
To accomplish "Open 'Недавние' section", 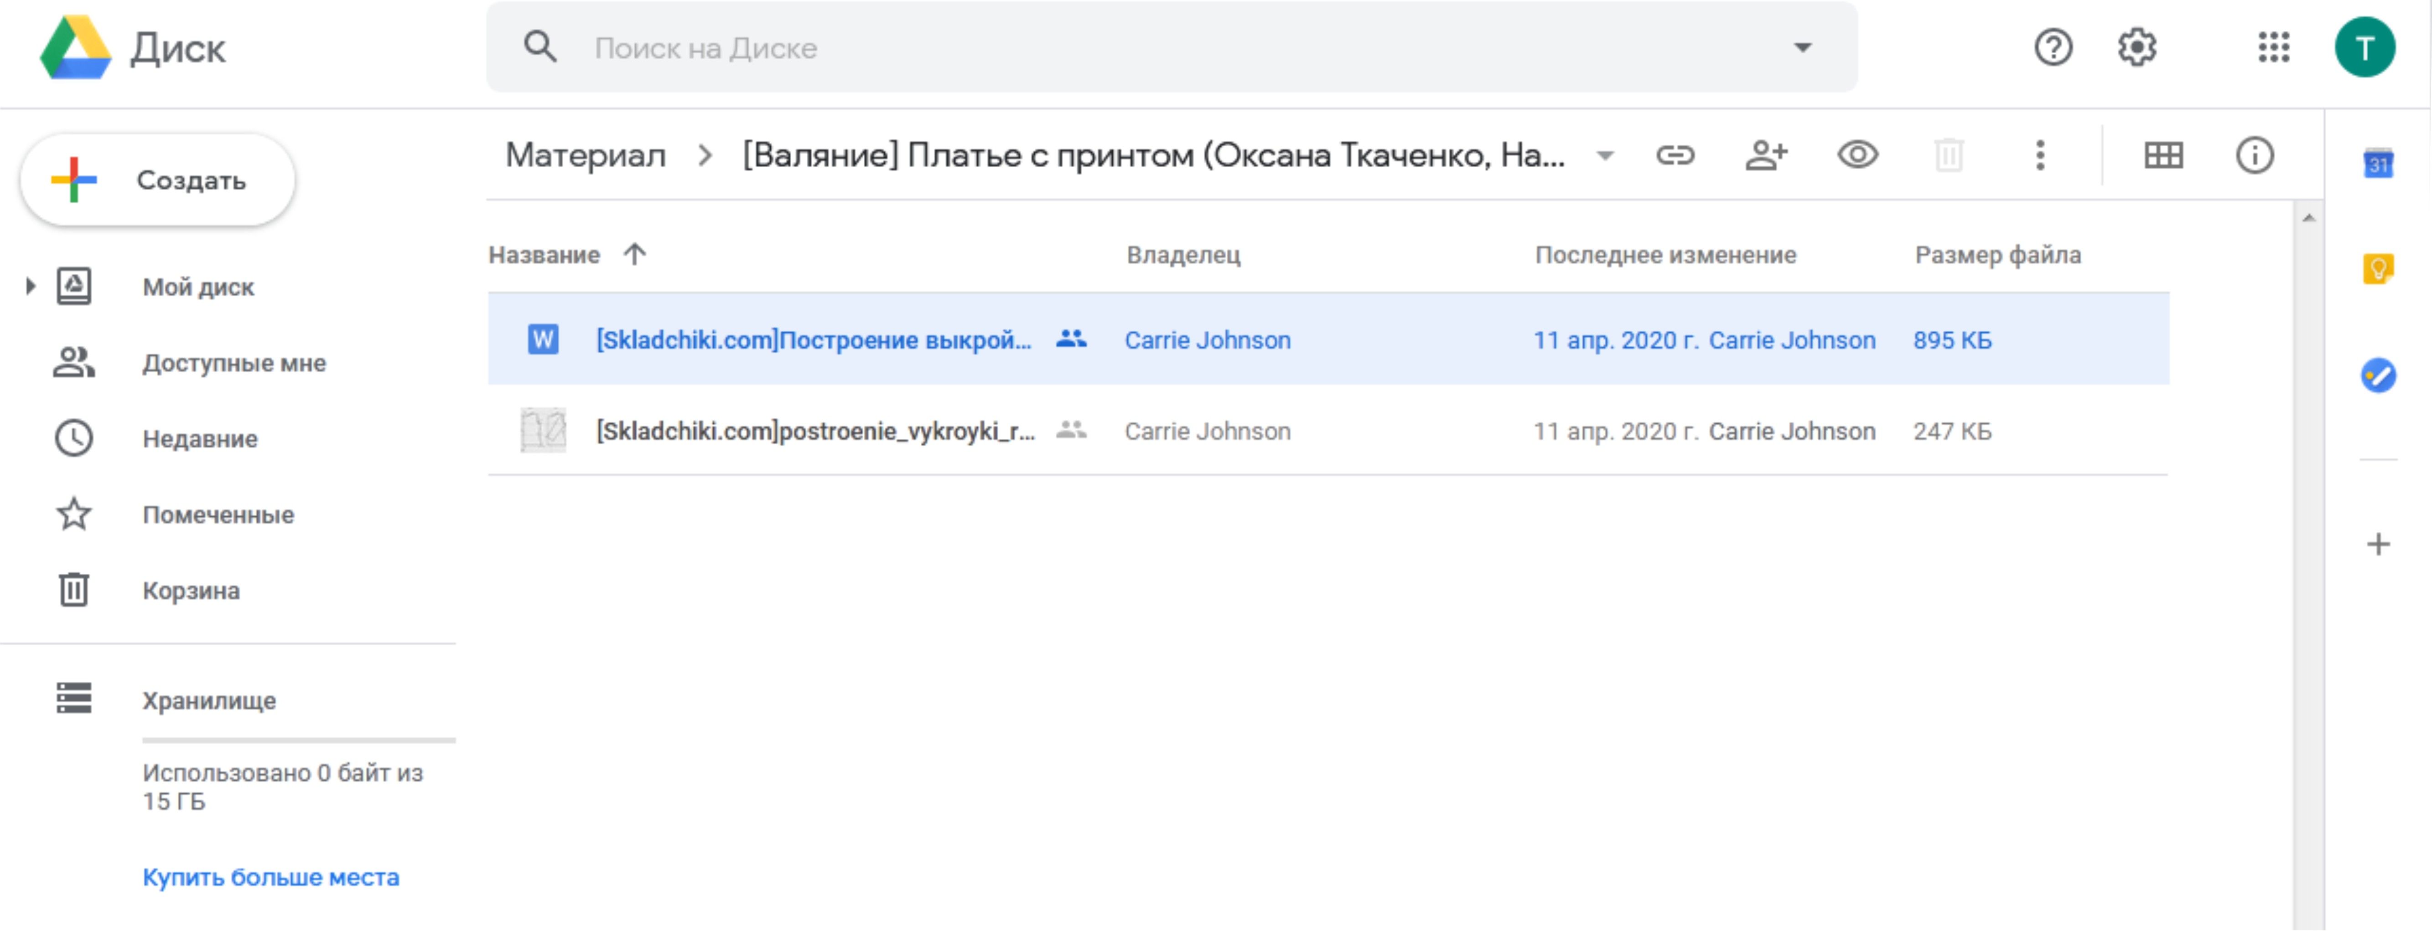I will [200, 439].
